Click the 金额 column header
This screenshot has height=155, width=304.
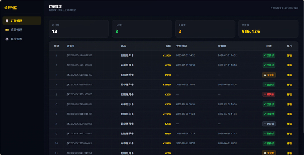click(168, 46)
